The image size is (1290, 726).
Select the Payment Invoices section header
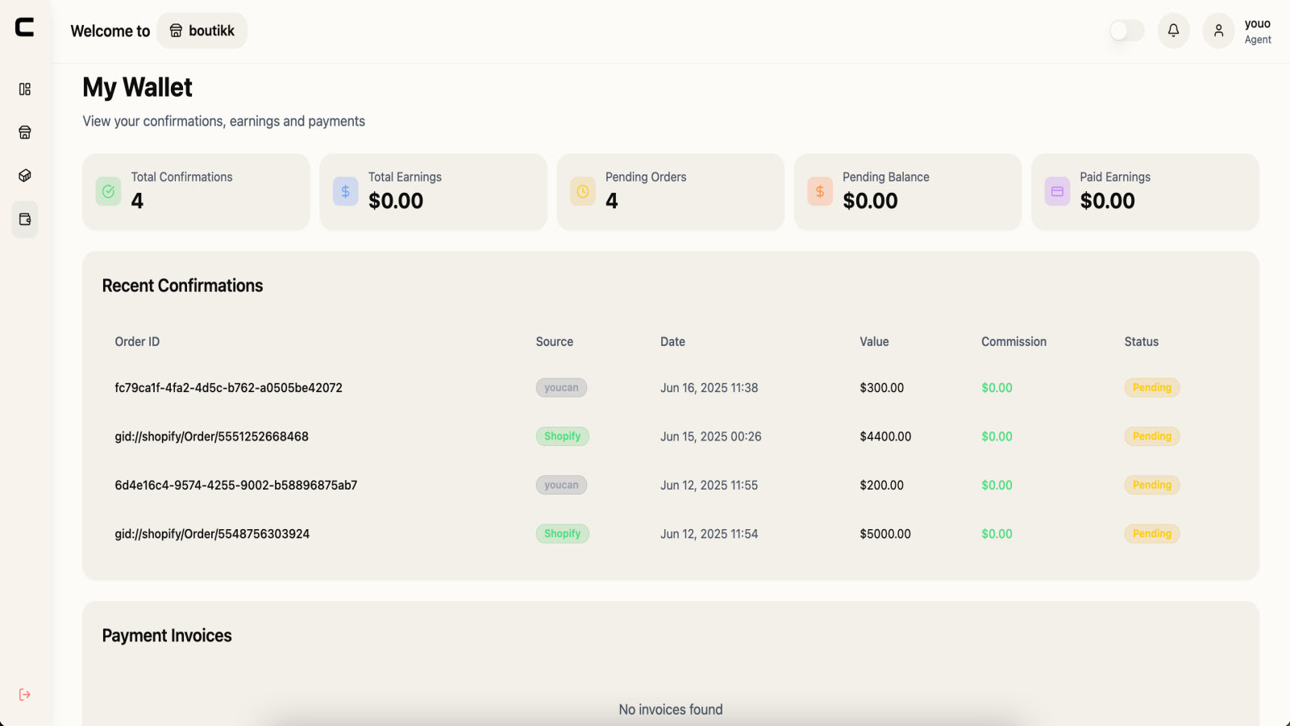pyautogui.click(x=166, y=635)
